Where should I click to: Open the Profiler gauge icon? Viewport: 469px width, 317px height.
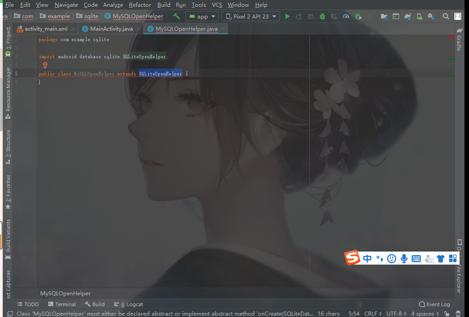346,16
